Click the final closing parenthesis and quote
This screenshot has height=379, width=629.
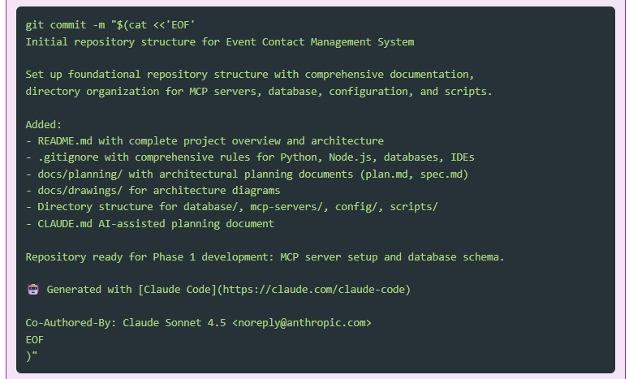click(32, 355)
